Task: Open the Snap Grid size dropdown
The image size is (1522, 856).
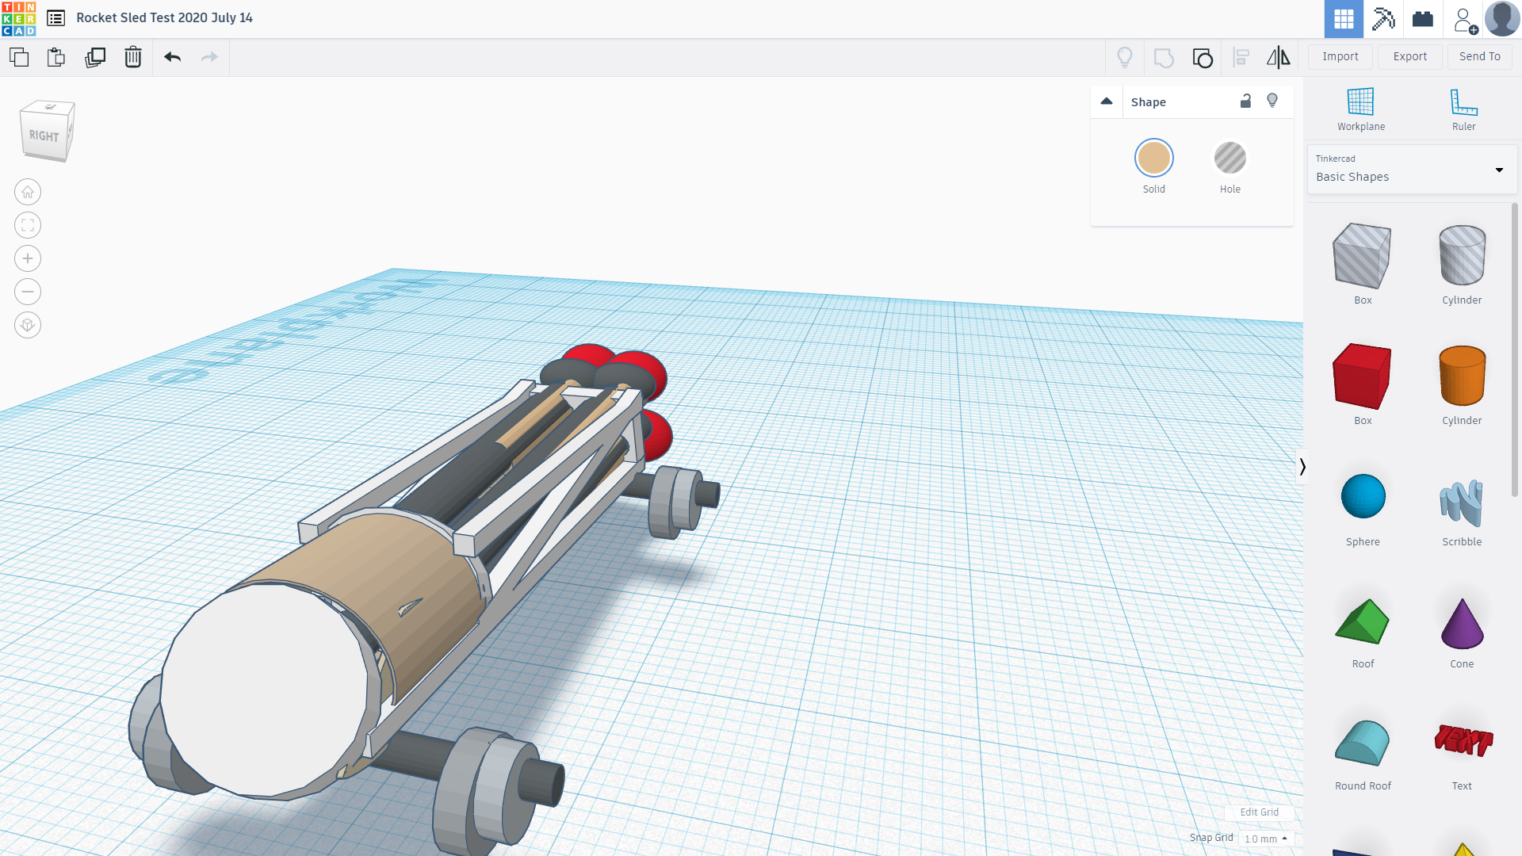Action: (1266, 839)
